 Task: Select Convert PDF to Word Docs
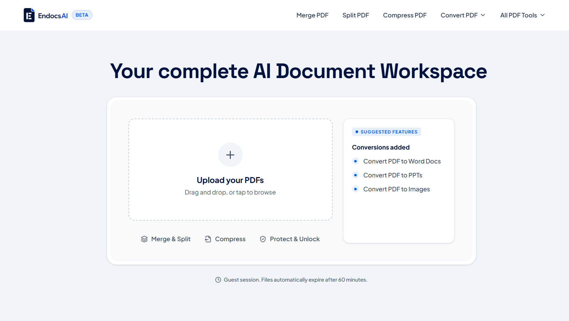click(x=402, y=161)
